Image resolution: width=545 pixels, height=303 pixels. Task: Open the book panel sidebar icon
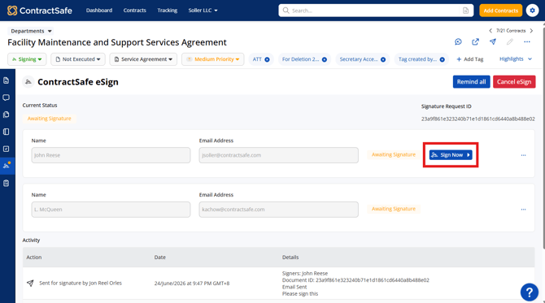[x=7, y=132]
